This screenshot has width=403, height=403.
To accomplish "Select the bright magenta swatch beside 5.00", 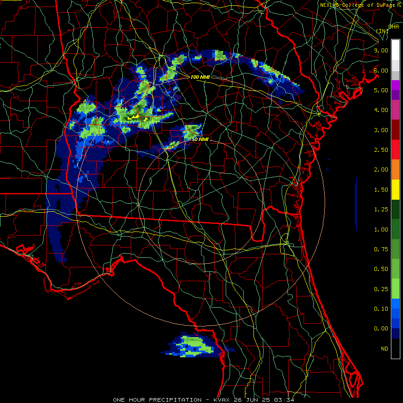I will coord(395,85).
